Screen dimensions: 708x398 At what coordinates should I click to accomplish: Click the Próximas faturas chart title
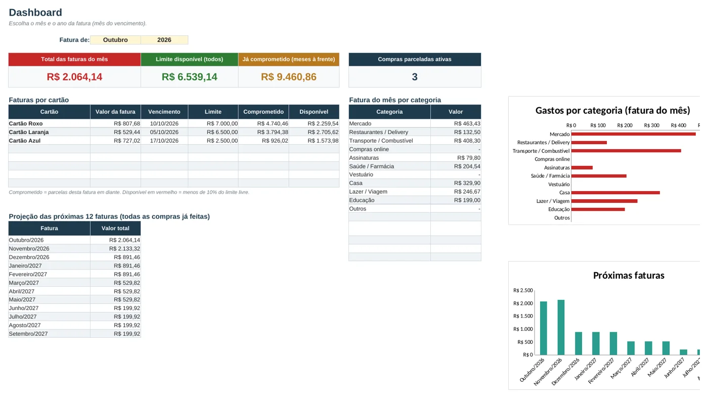click(x=629, y=275)
